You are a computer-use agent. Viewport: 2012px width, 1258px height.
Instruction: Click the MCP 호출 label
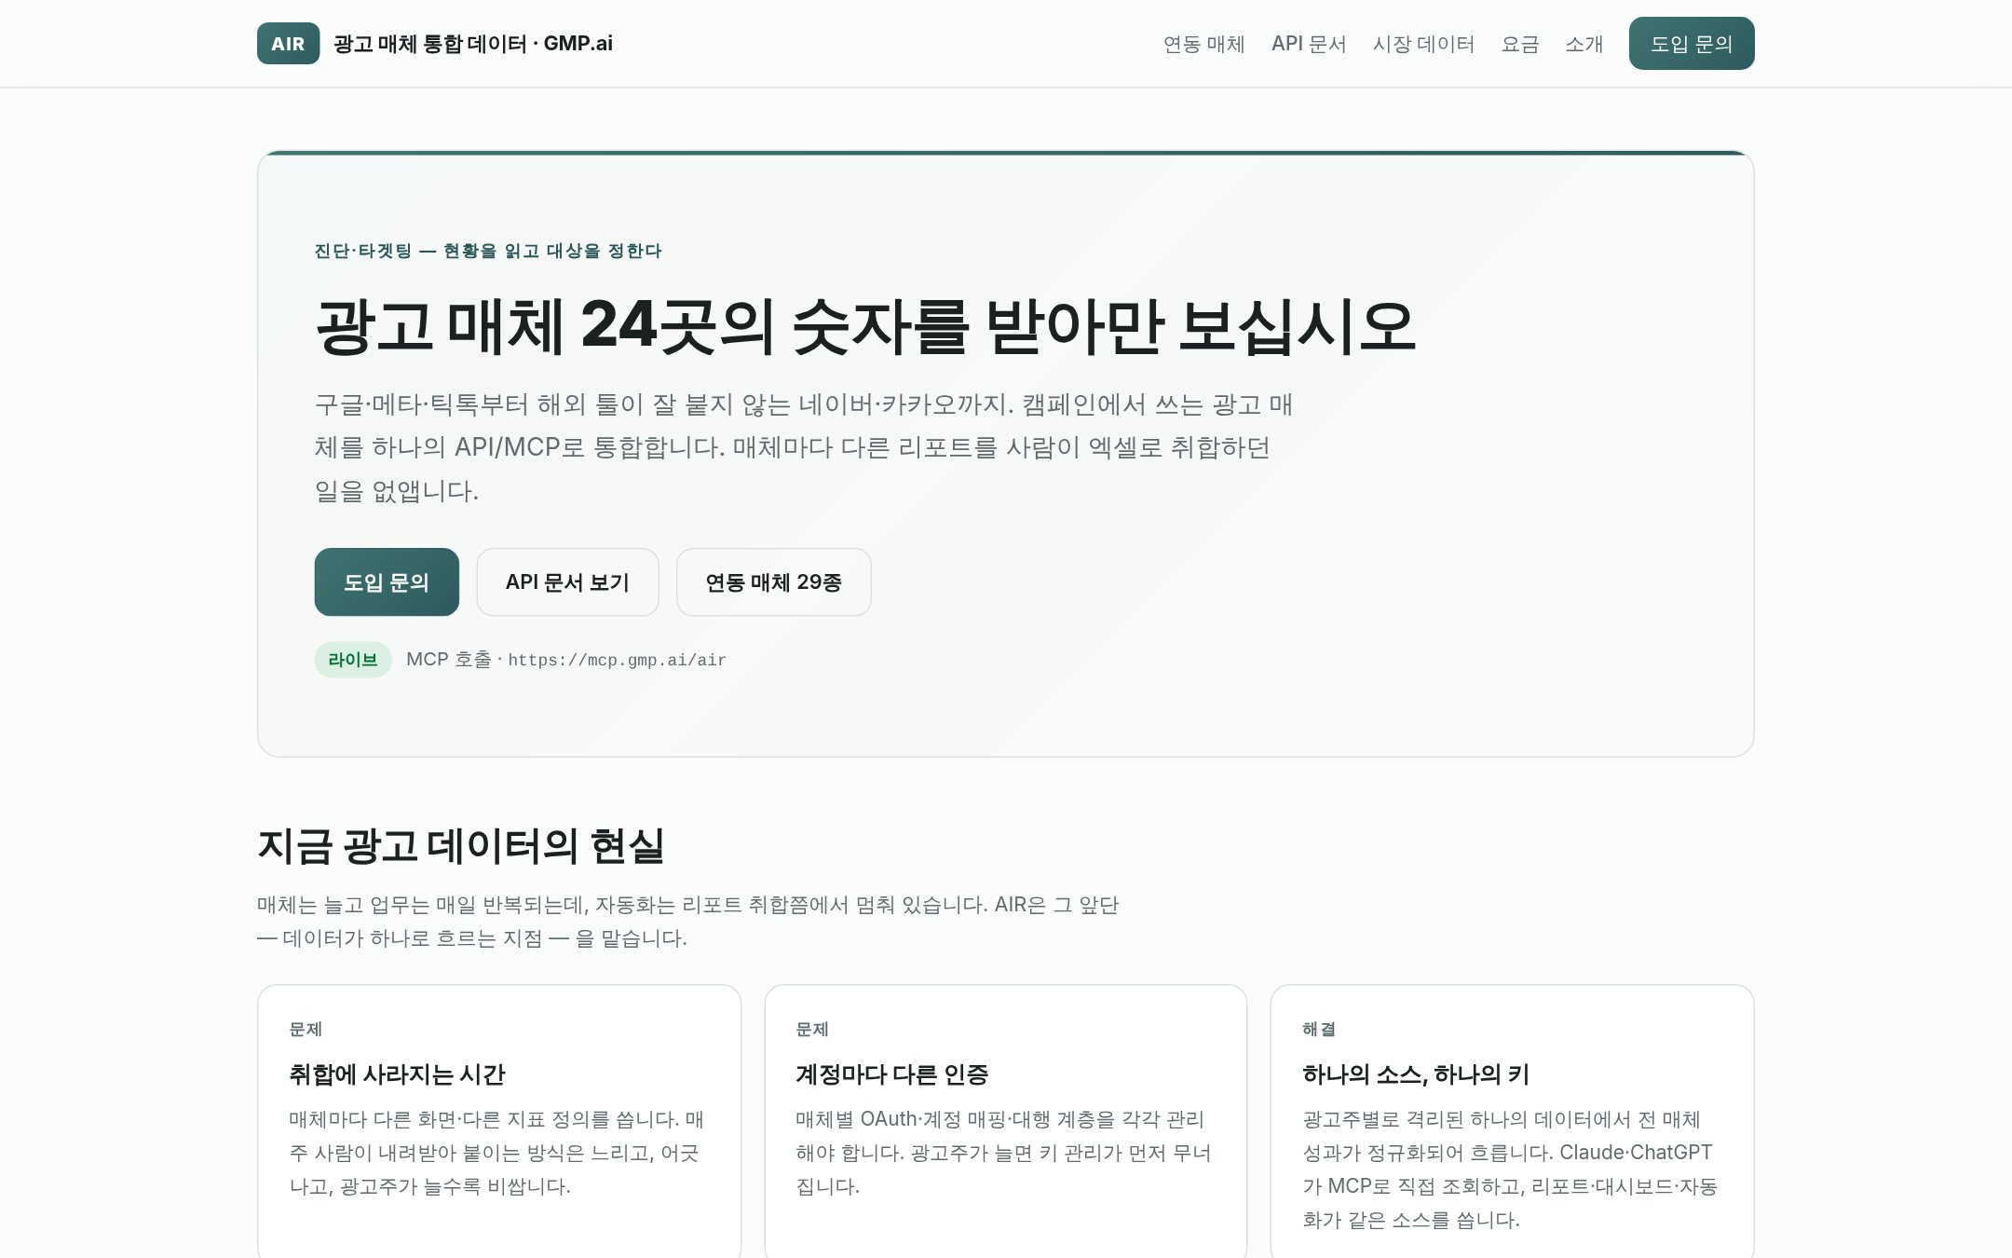[449, 660]
